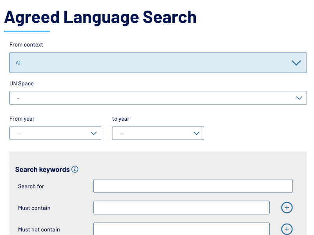Screen dimensions: 314x235
Task: Click the chevron on the From context dropdown
Action: 296,63
